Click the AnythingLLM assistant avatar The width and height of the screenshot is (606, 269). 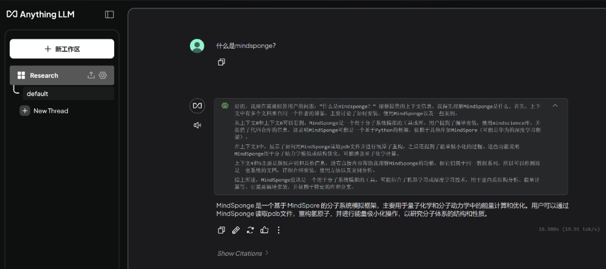tap(197, 105)
